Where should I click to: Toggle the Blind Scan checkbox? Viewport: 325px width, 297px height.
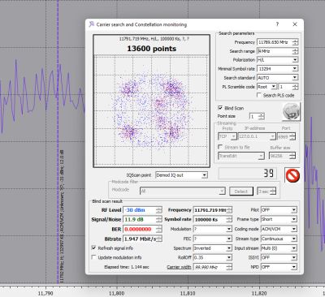click(x=220, y=108)
